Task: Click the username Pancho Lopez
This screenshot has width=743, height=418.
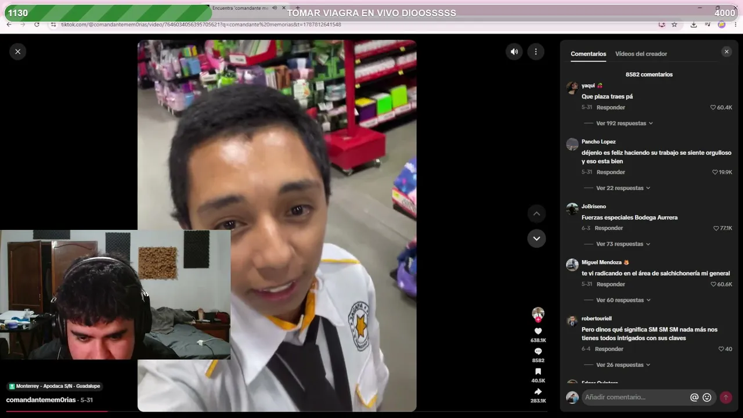Action: [x=598, y=142]
